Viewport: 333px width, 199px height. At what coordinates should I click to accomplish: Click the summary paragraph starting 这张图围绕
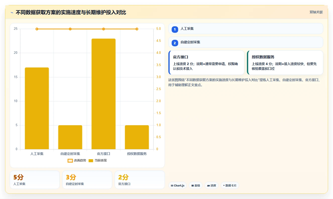point(244,82)
